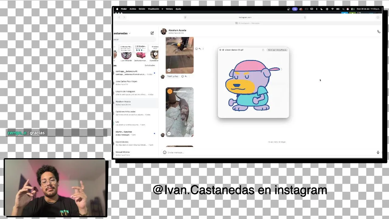Focus the Enviar mensaje input field
The height and width of the screenshot is (219, 389).
point(270,152)
